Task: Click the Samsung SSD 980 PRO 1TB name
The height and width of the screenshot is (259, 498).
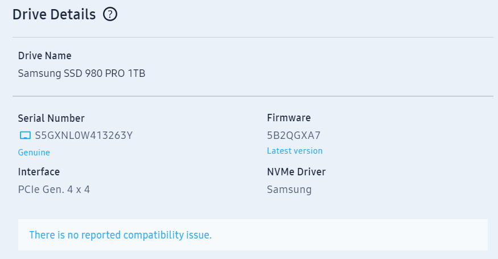Action: click(81, 73)
